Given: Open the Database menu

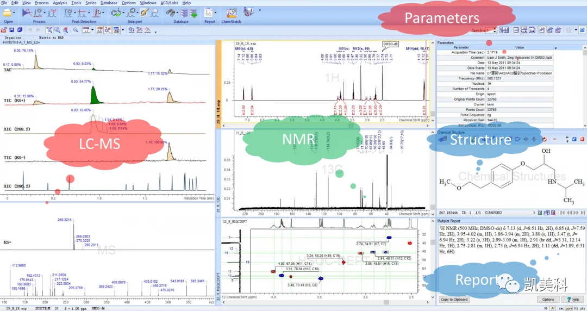Looking at the screenshot, I should tap(109, 3).
